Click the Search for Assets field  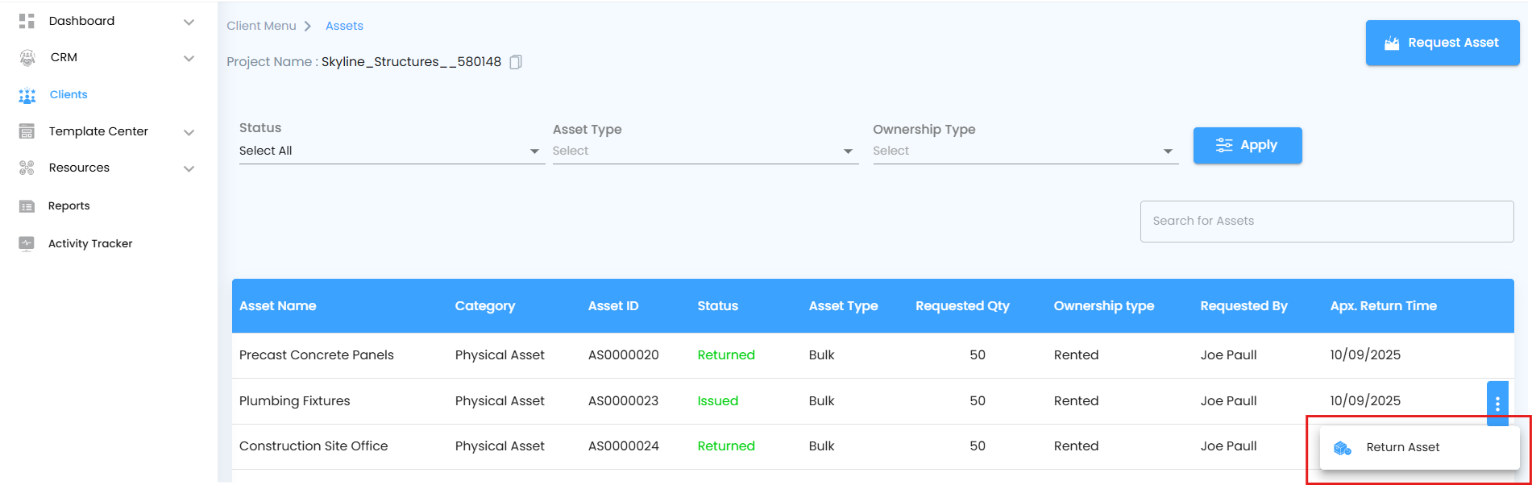click(1326, 221)
